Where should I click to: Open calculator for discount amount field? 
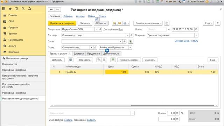(x=177, y=119)
